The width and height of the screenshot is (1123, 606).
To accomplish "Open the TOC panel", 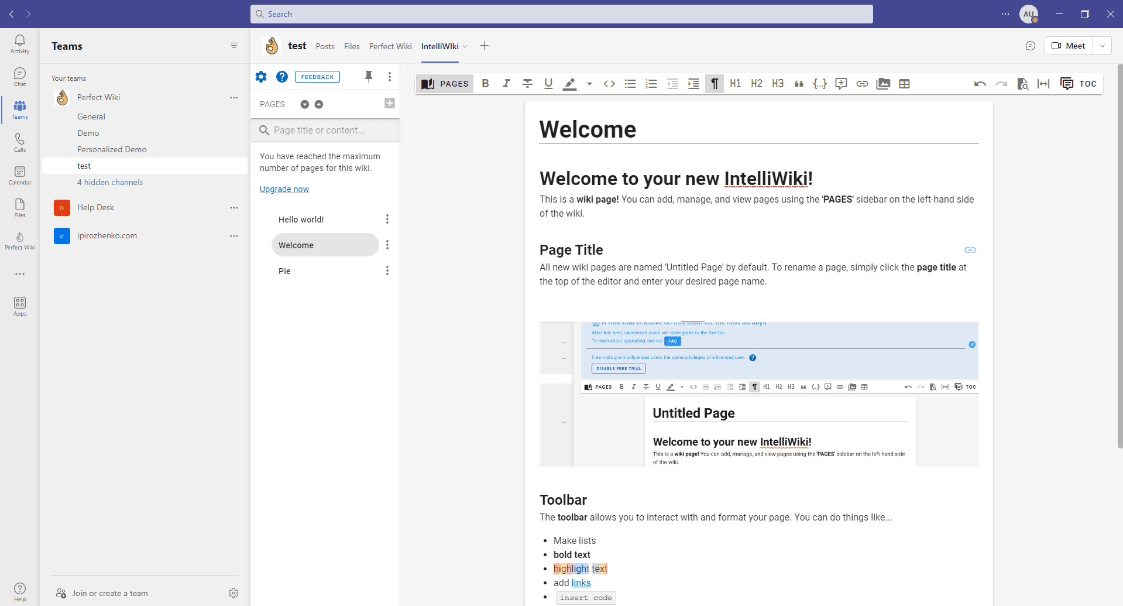I will tap(1079, 84).
